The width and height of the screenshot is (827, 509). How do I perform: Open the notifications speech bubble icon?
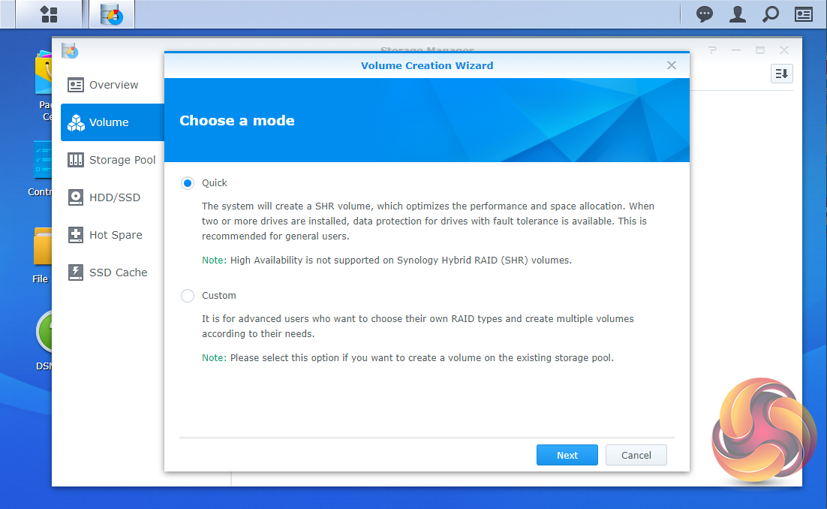click(704, 14)
